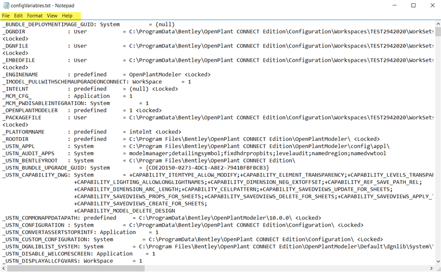This screenshot has height=272, width=441.
Task: Open the File menu
Action: [6, 16]
